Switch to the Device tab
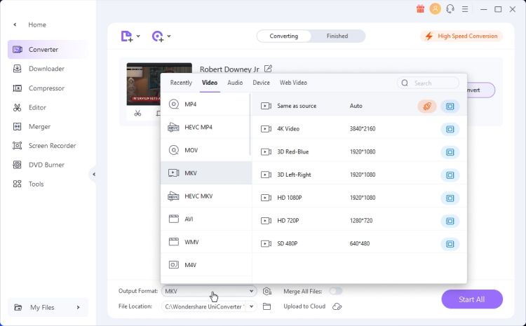Image resolution: width=526 pixels, height=326 pixels. pyautogui.click(x=262, y=83)
